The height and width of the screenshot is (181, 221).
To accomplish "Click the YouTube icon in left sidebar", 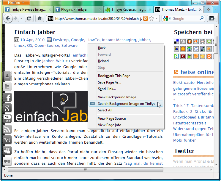I will click(7, 118).
